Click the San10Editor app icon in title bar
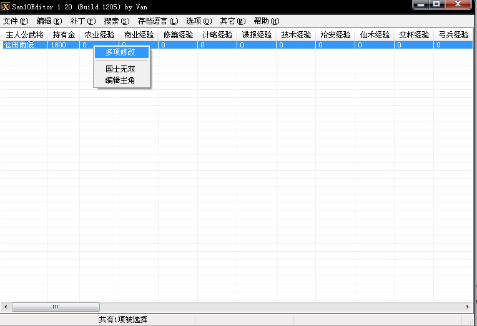 (x=6, y=6)
